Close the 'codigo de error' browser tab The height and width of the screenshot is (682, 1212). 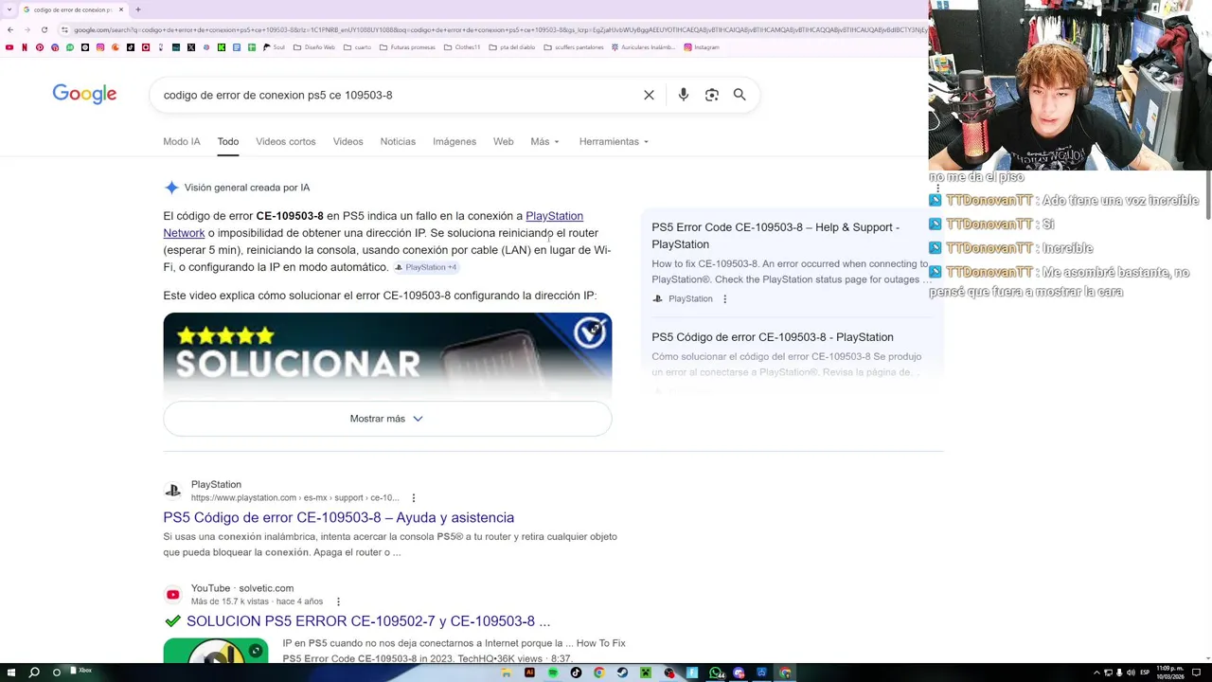(120, 9)
